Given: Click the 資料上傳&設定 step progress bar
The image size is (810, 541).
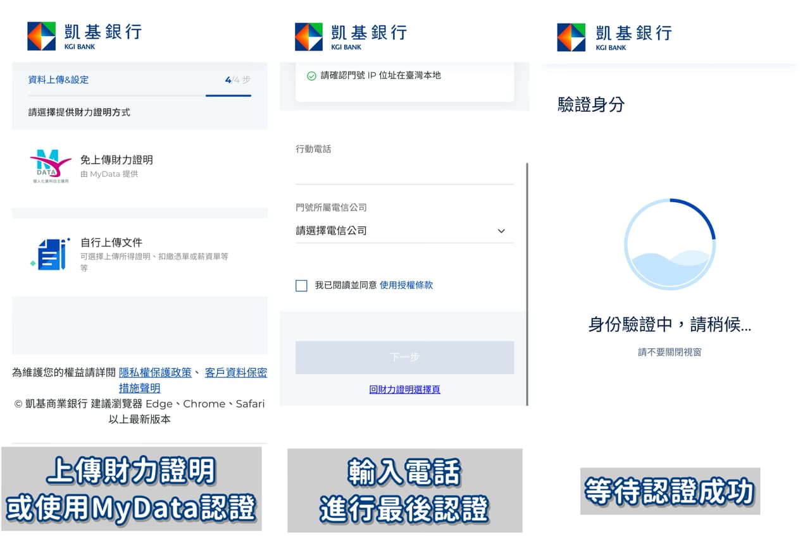Looking at the screenshot, I should 139,95.
